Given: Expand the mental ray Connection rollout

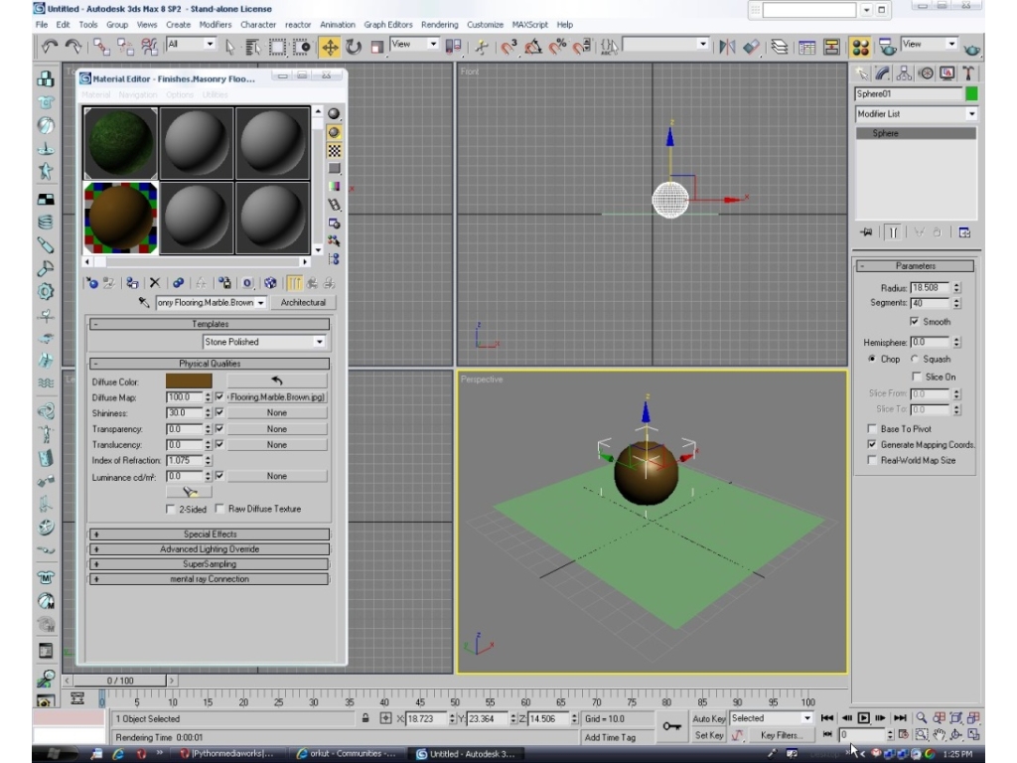Looking at the screenshot, I should click(x=210, y=579).
